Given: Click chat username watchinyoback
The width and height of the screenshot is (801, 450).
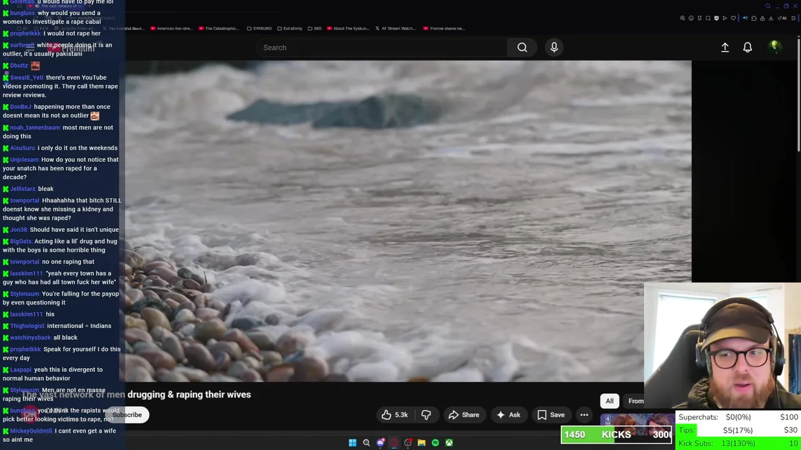Looking at the screenshot, I should [x=29, y=337].
